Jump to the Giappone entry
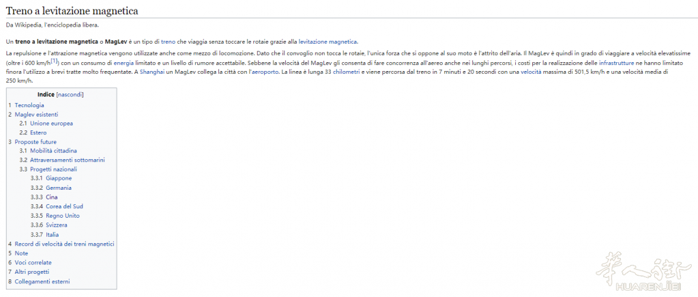This screenshot has width=698, height=297. (x=59, y=178)
